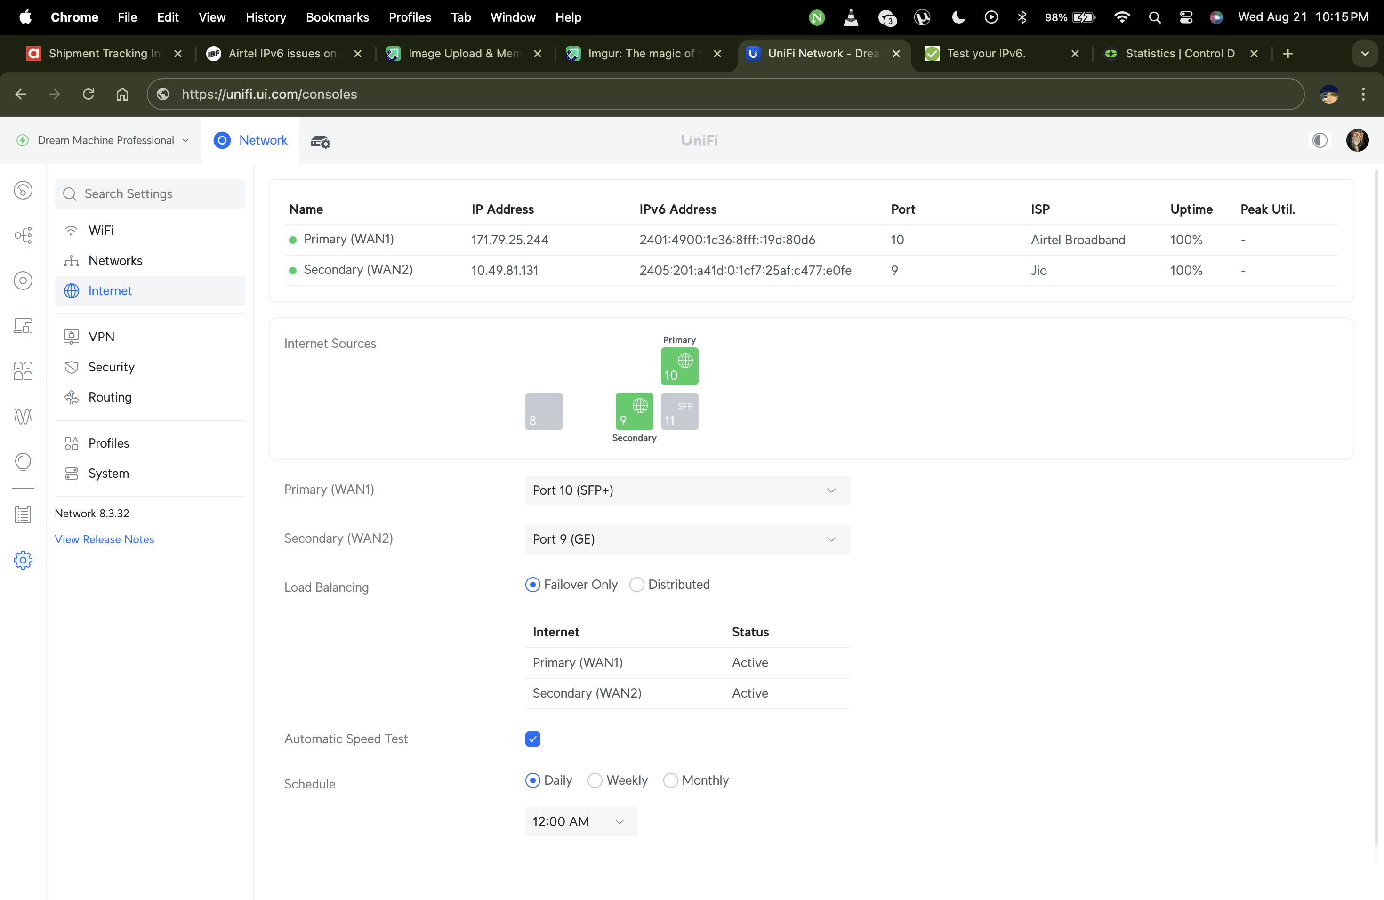
Task: Click the UniFi devices manager icon beside Network
Action: coord(320,141)
